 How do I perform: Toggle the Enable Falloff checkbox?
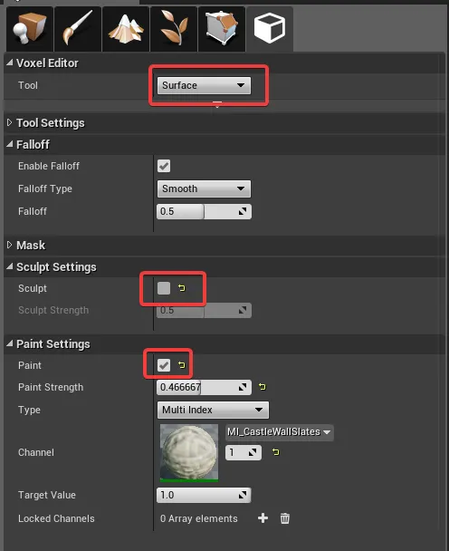(164, 166)
